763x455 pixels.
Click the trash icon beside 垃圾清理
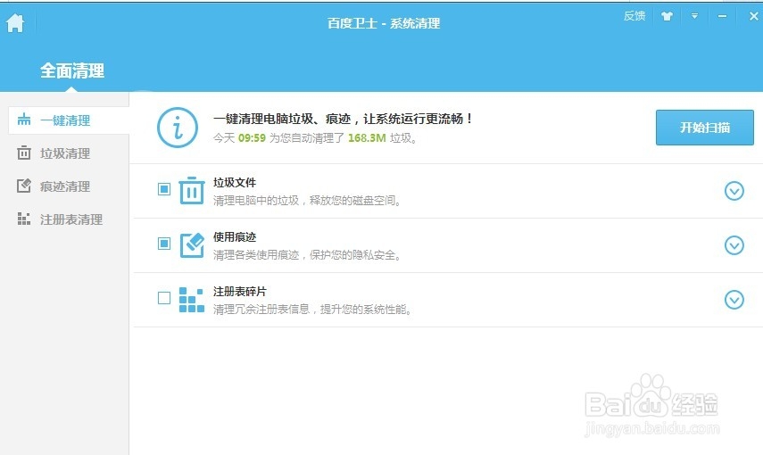[x=24, y=153]
